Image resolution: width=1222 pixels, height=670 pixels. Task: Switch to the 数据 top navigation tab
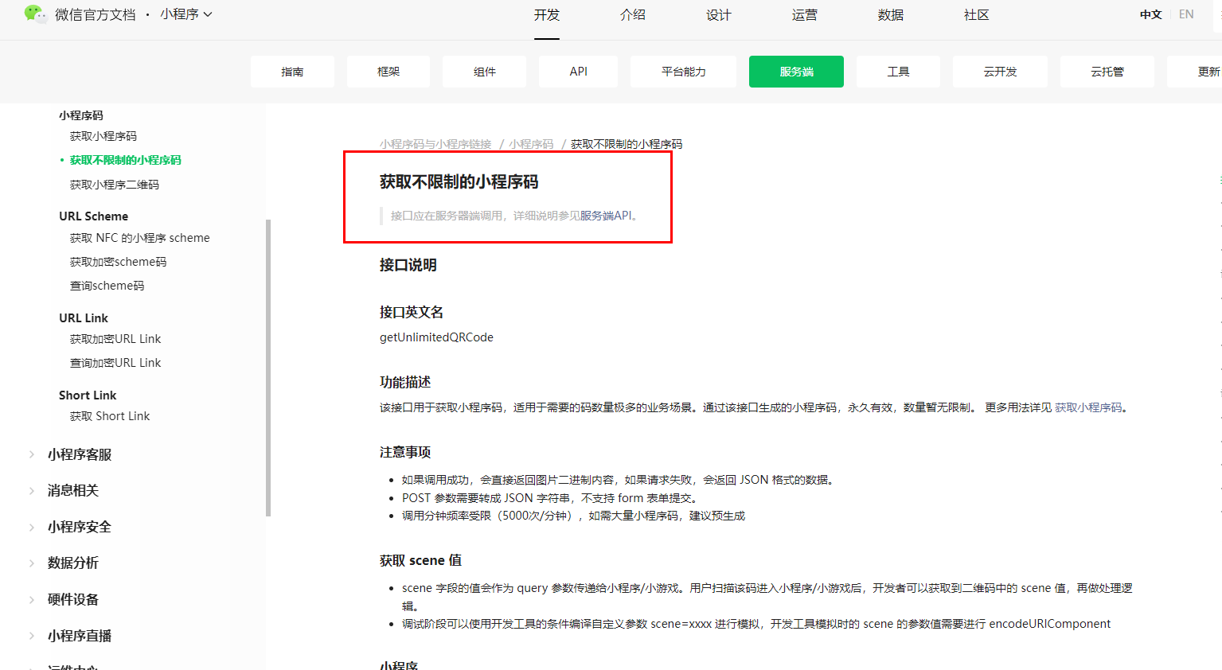click(891, 15)
